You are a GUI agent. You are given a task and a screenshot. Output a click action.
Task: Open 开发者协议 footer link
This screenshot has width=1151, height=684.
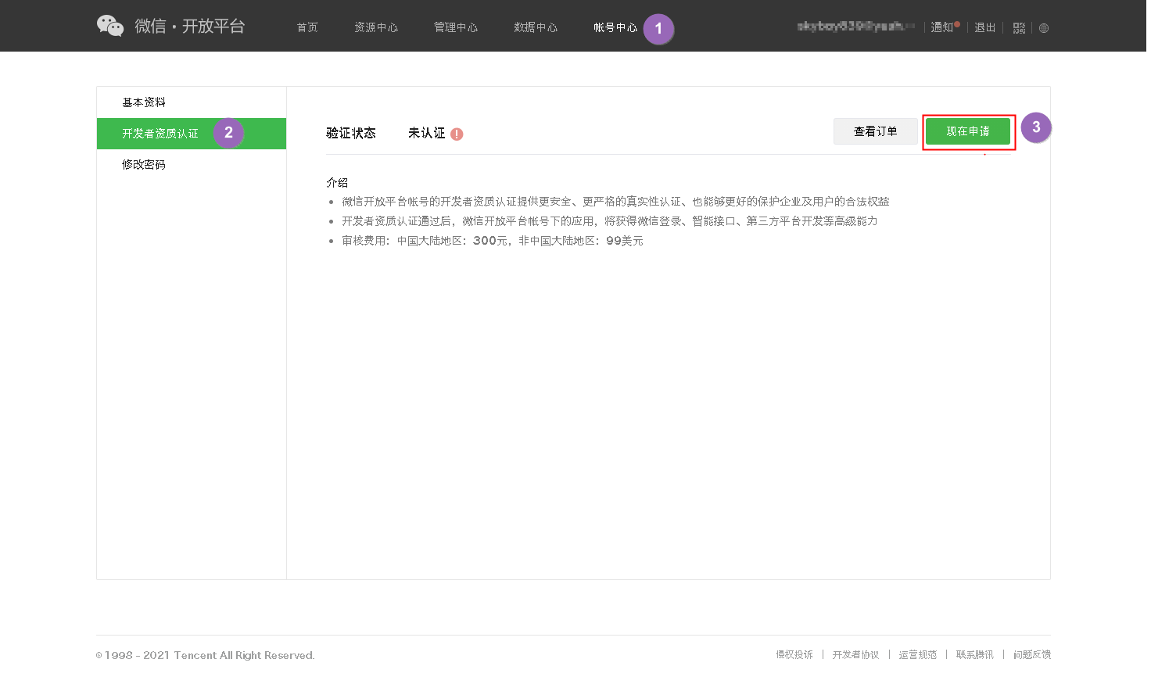click(x=855, y=654)
